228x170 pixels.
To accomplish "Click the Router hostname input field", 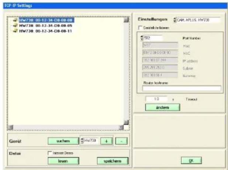I will (x=182, y=88).
